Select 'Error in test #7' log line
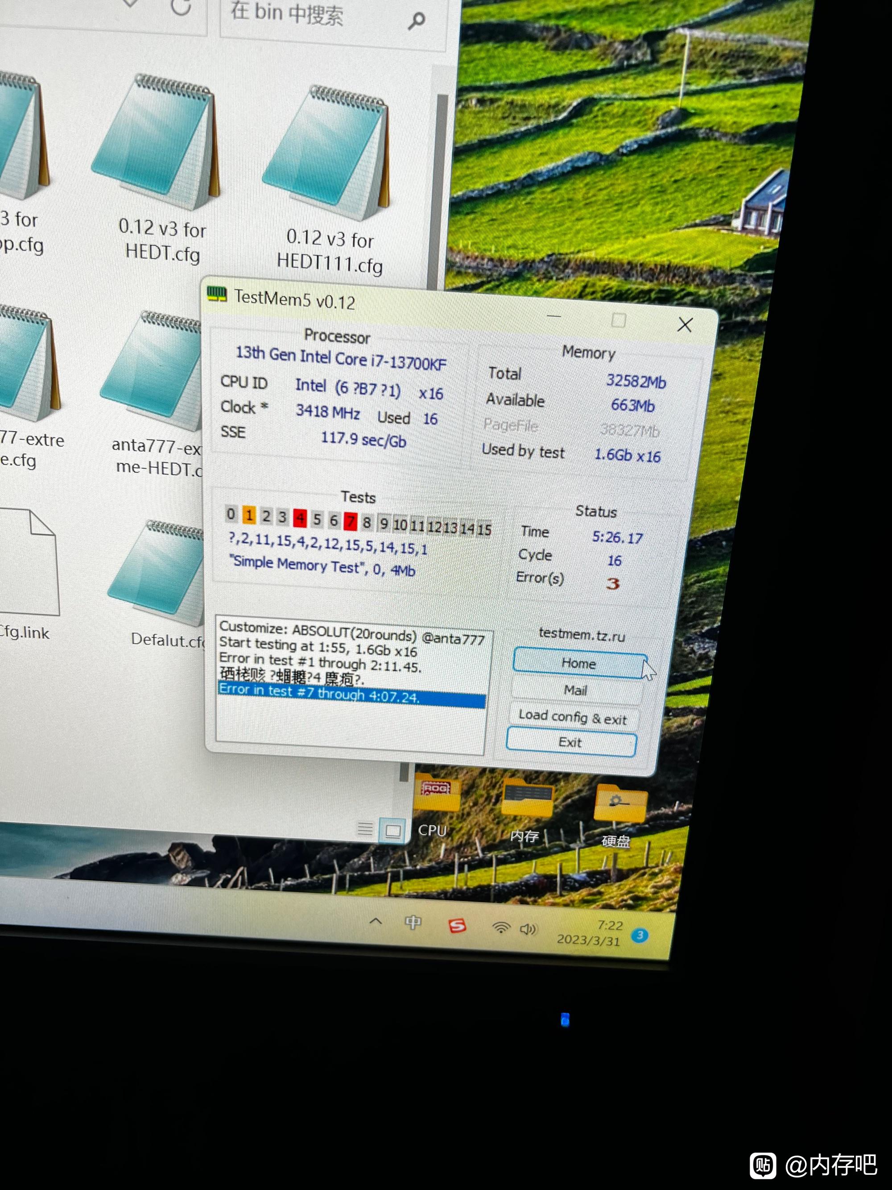Screen dimensions: 892x1190 [351, 694]
